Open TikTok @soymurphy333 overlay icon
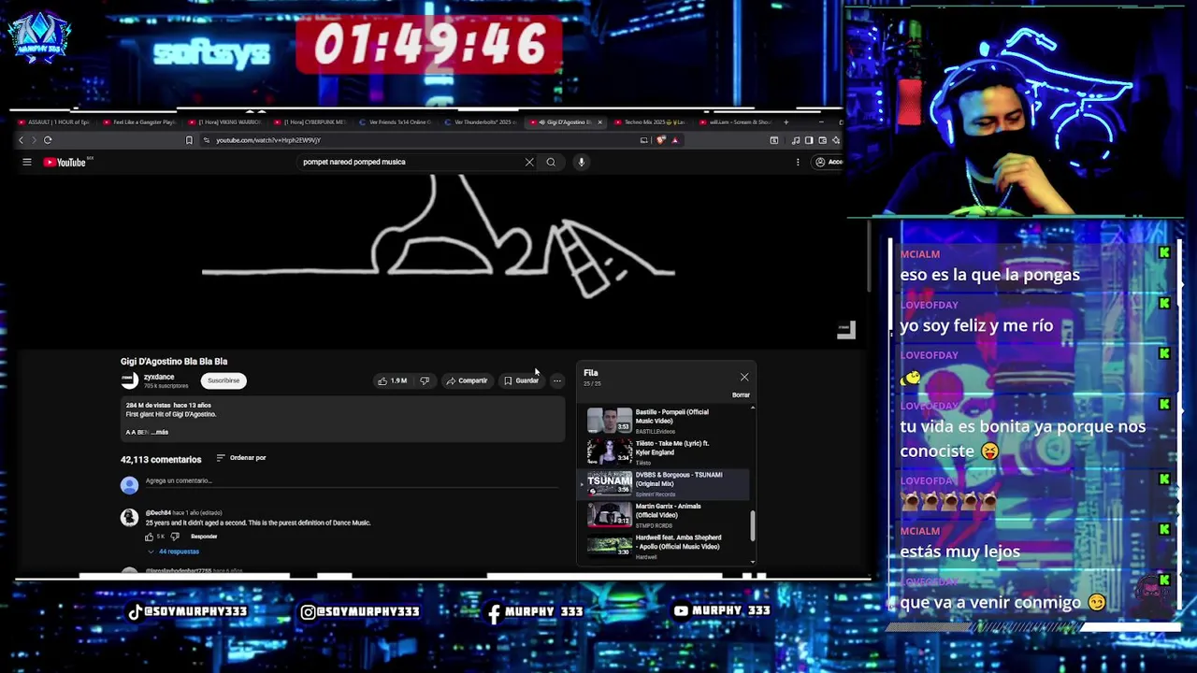 (x=135, y=612)
